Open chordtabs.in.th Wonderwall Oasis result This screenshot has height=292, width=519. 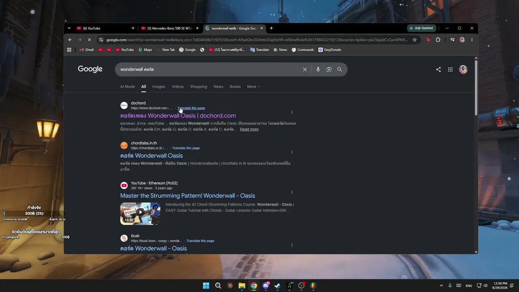tap(152, 156)
